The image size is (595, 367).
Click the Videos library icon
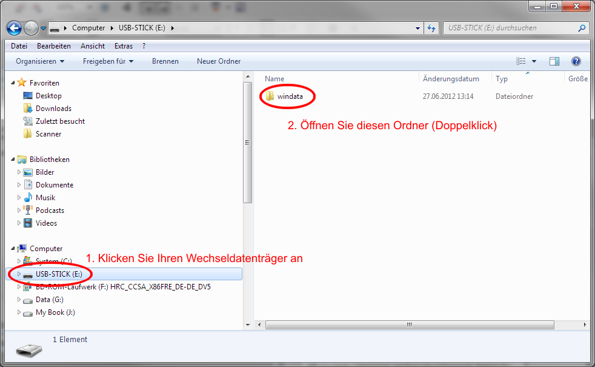[28, 223]
